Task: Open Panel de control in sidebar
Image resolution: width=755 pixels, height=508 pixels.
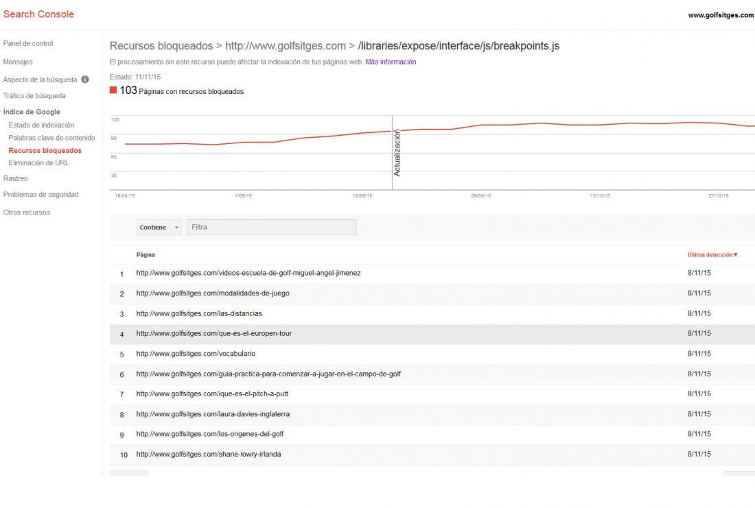Action: click(x=28, y=43)
